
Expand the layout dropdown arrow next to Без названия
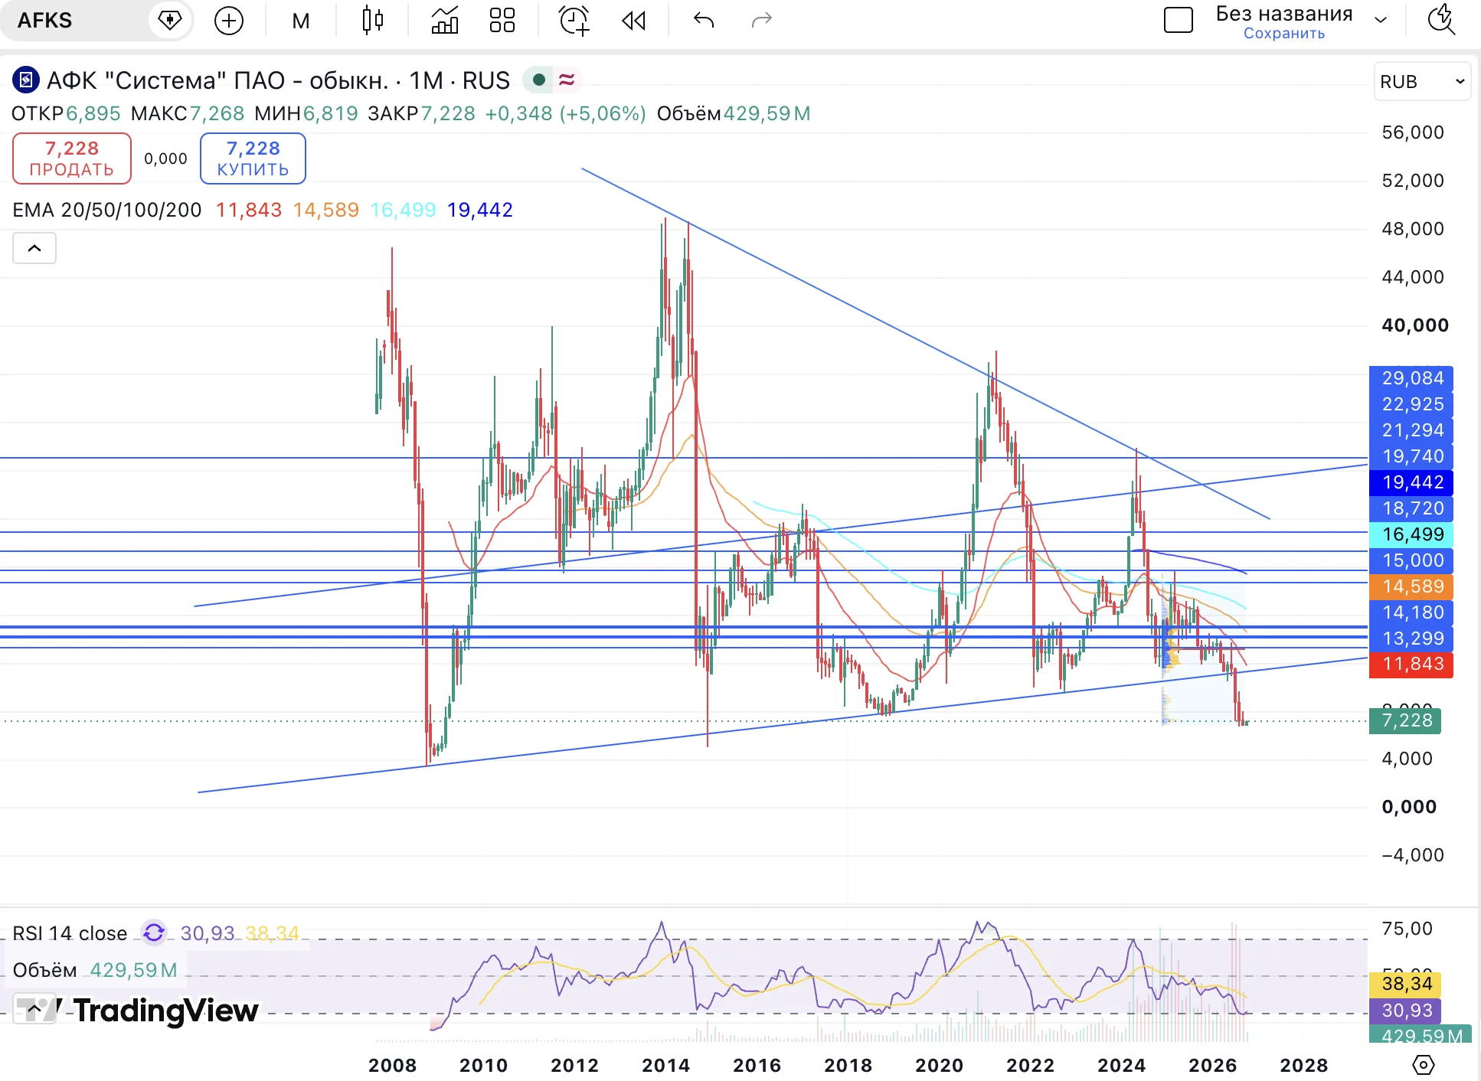click(1381, 21)
